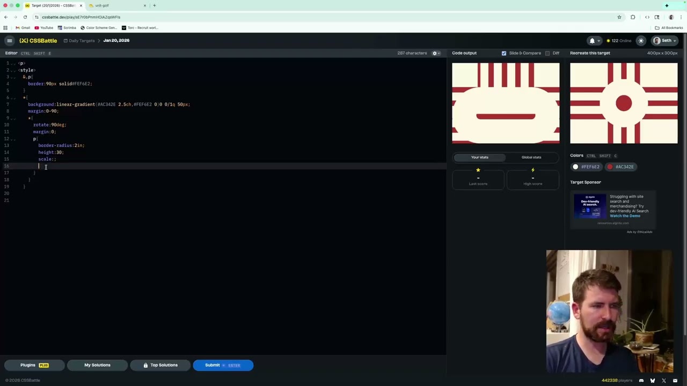
Task: Click the Gemini sparkle icon at top right
Action: [667, 5]
